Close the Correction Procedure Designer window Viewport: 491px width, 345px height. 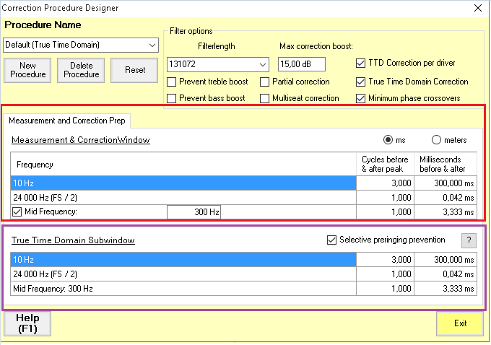tap(477, 8)
